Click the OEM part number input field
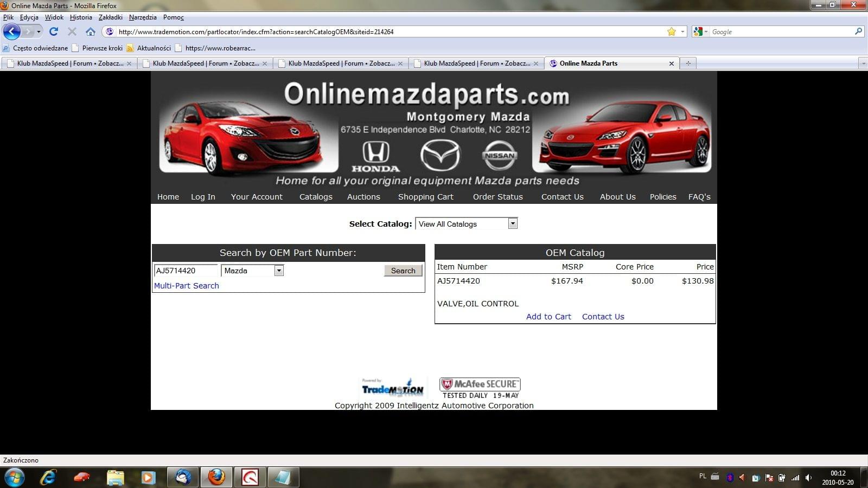 tap(186, 271)
